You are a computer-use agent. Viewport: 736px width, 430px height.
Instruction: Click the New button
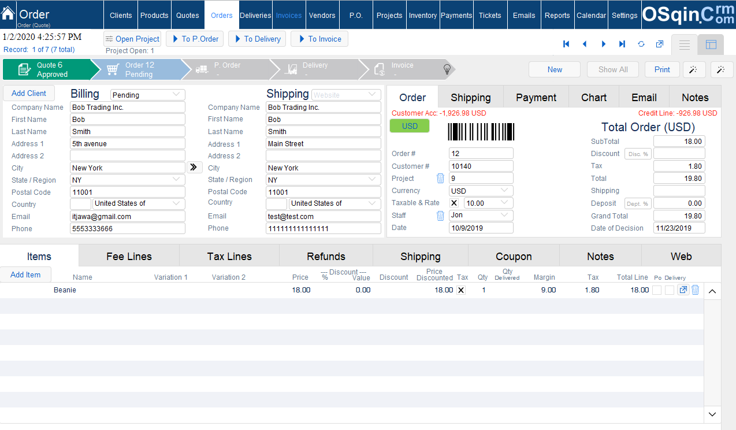coord(555,69)
